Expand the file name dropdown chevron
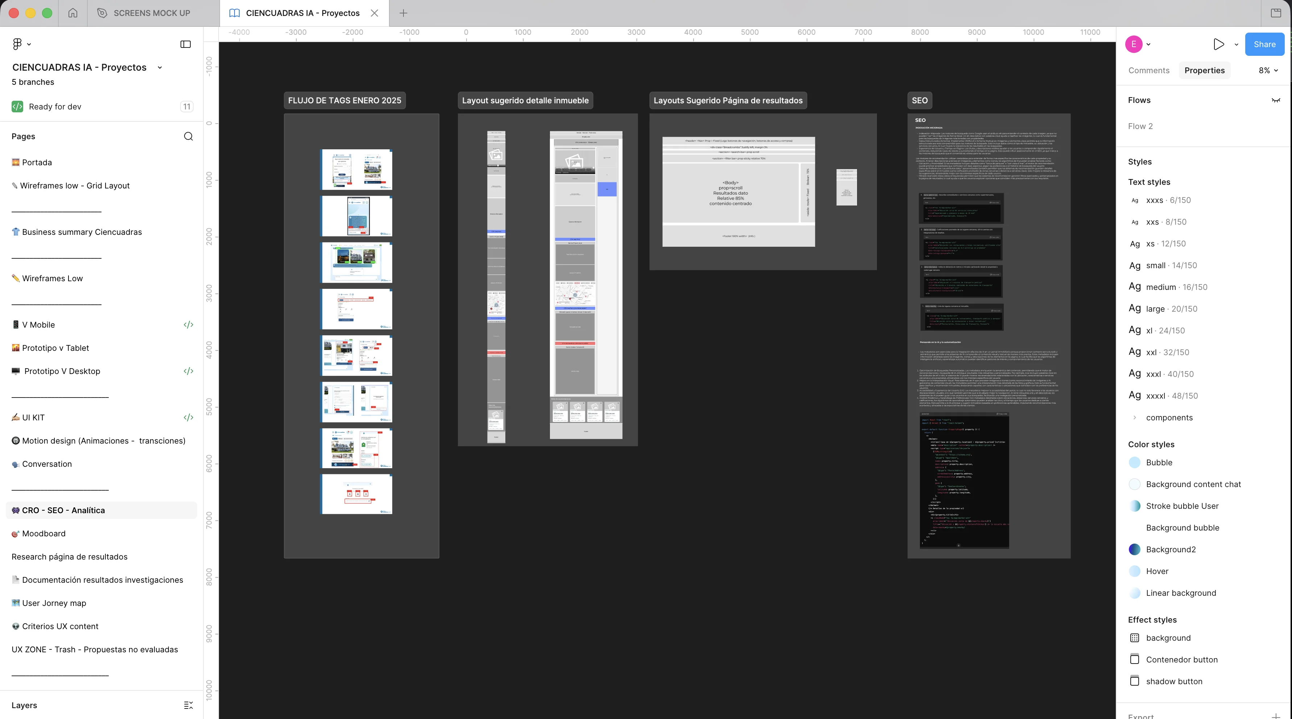Image resolution: width=1292 pixels, height=719 pixels. [160, 68]
